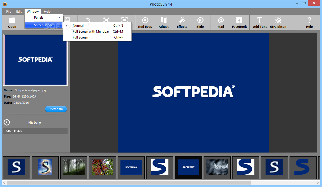Choose Screen Mode in Window menu
The height and width of the screenshot is (187, 322).
pos(44,25)
